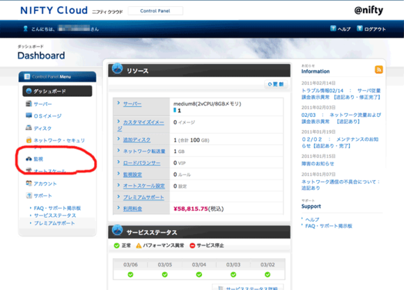Click the ¥58,815.75 charge amount
Image resolution: width=404 pixels, height=290 pixels.
pyautogui.click(x=191, y=209)
